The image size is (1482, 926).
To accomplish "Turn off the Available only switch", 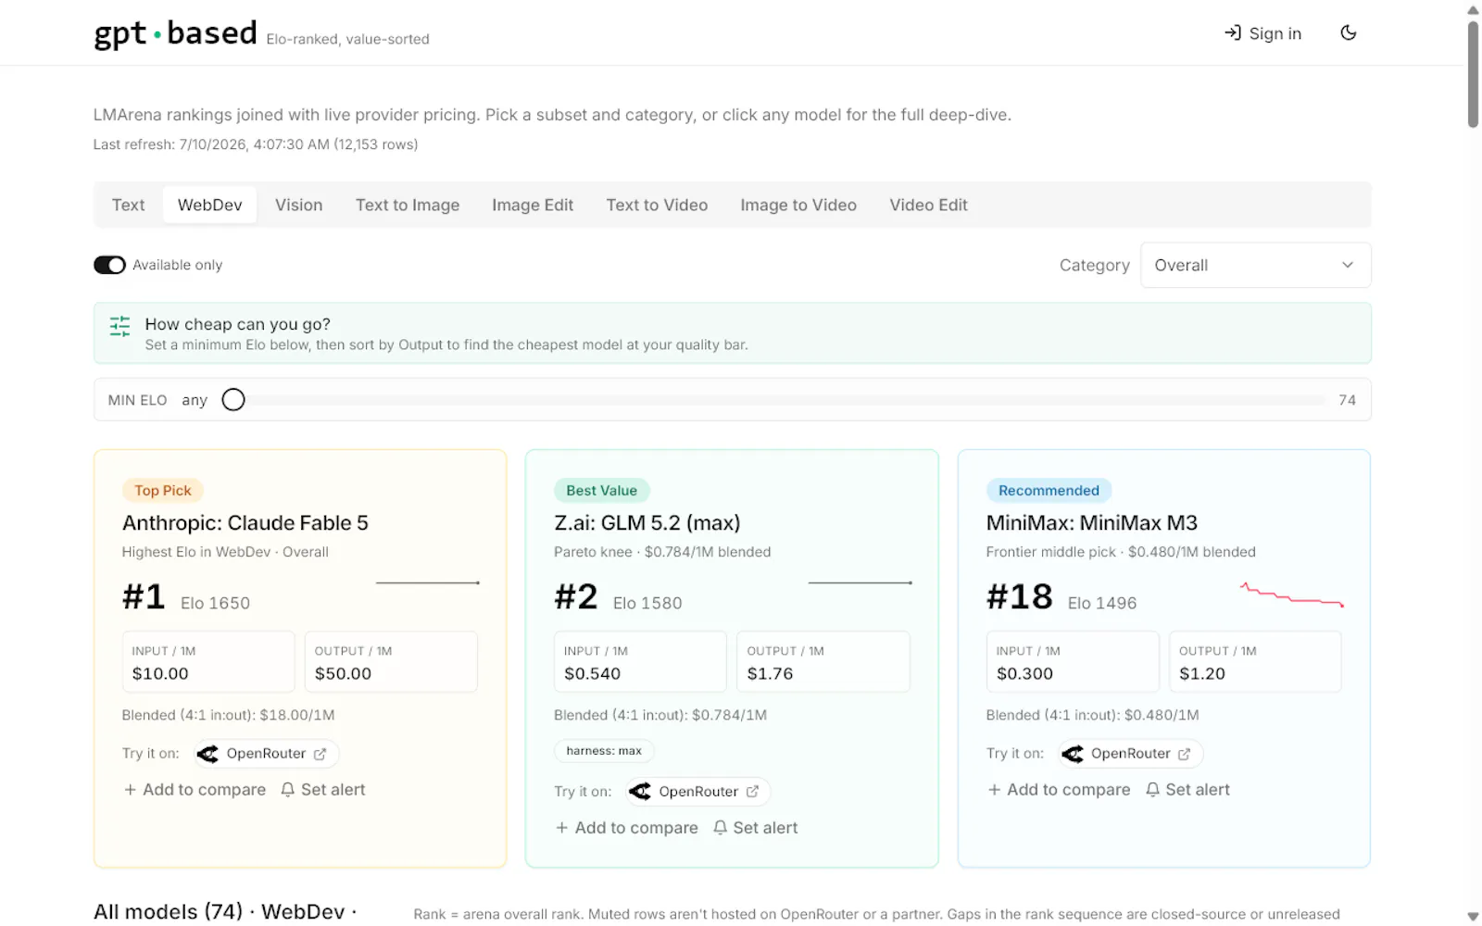I will click(x=109, y=265).
